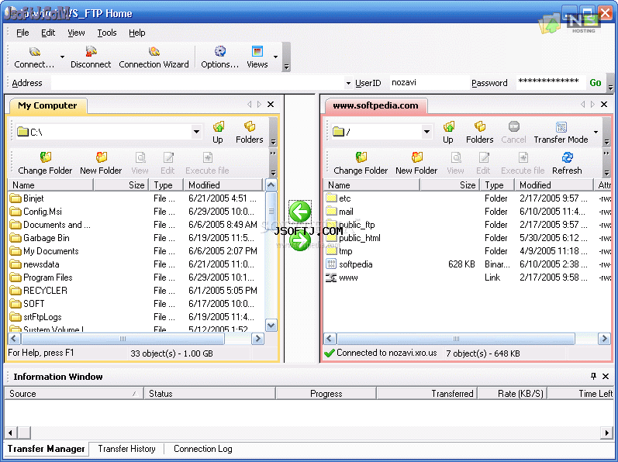This screenshot has height=462, width=618.
Task: Click the UserID field
Action: 429,83
